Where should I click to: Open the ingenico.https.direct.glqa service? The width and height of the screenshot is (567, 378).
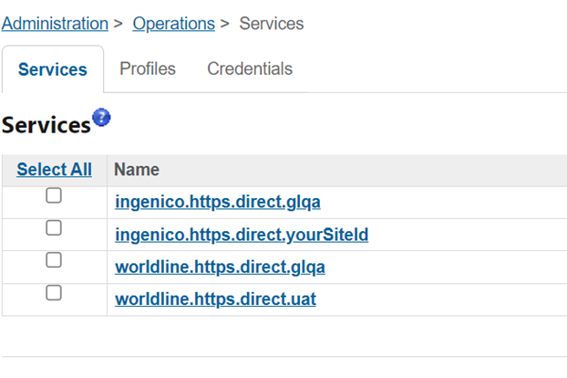[218, 202]
